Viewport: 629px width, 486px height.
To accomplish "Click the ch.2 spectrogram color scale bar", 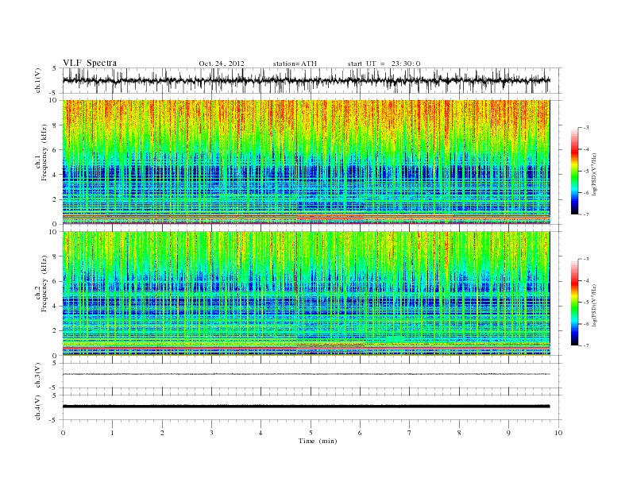I will click(x=574, y=302).
